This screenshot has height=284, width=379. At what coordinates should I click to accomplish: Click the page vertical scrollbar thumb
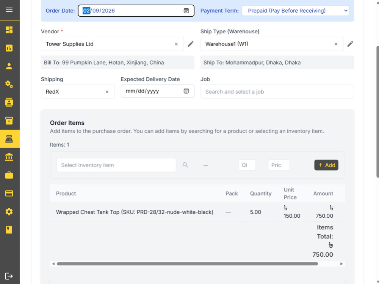(377, 112)
